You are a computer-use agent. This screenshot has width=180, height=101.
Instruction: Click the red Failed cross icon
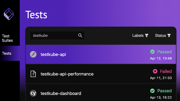click(x=155, y=71)
